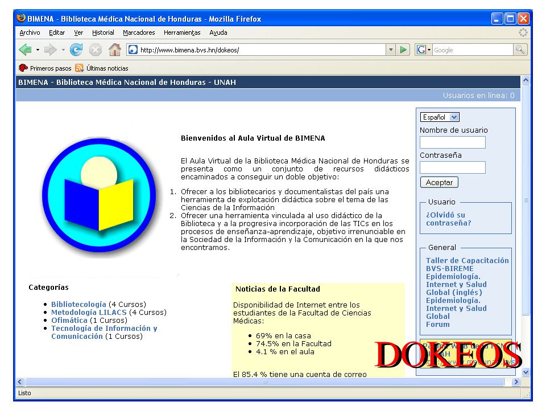
Task: Open the forward history dropdown arrow
Action: pos(63,50)
